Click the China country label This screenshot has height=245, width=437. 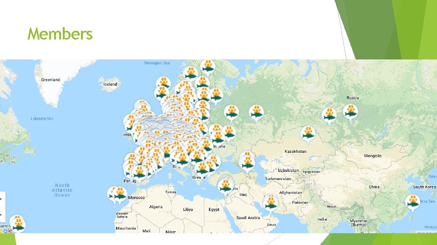tap(374, 187)
